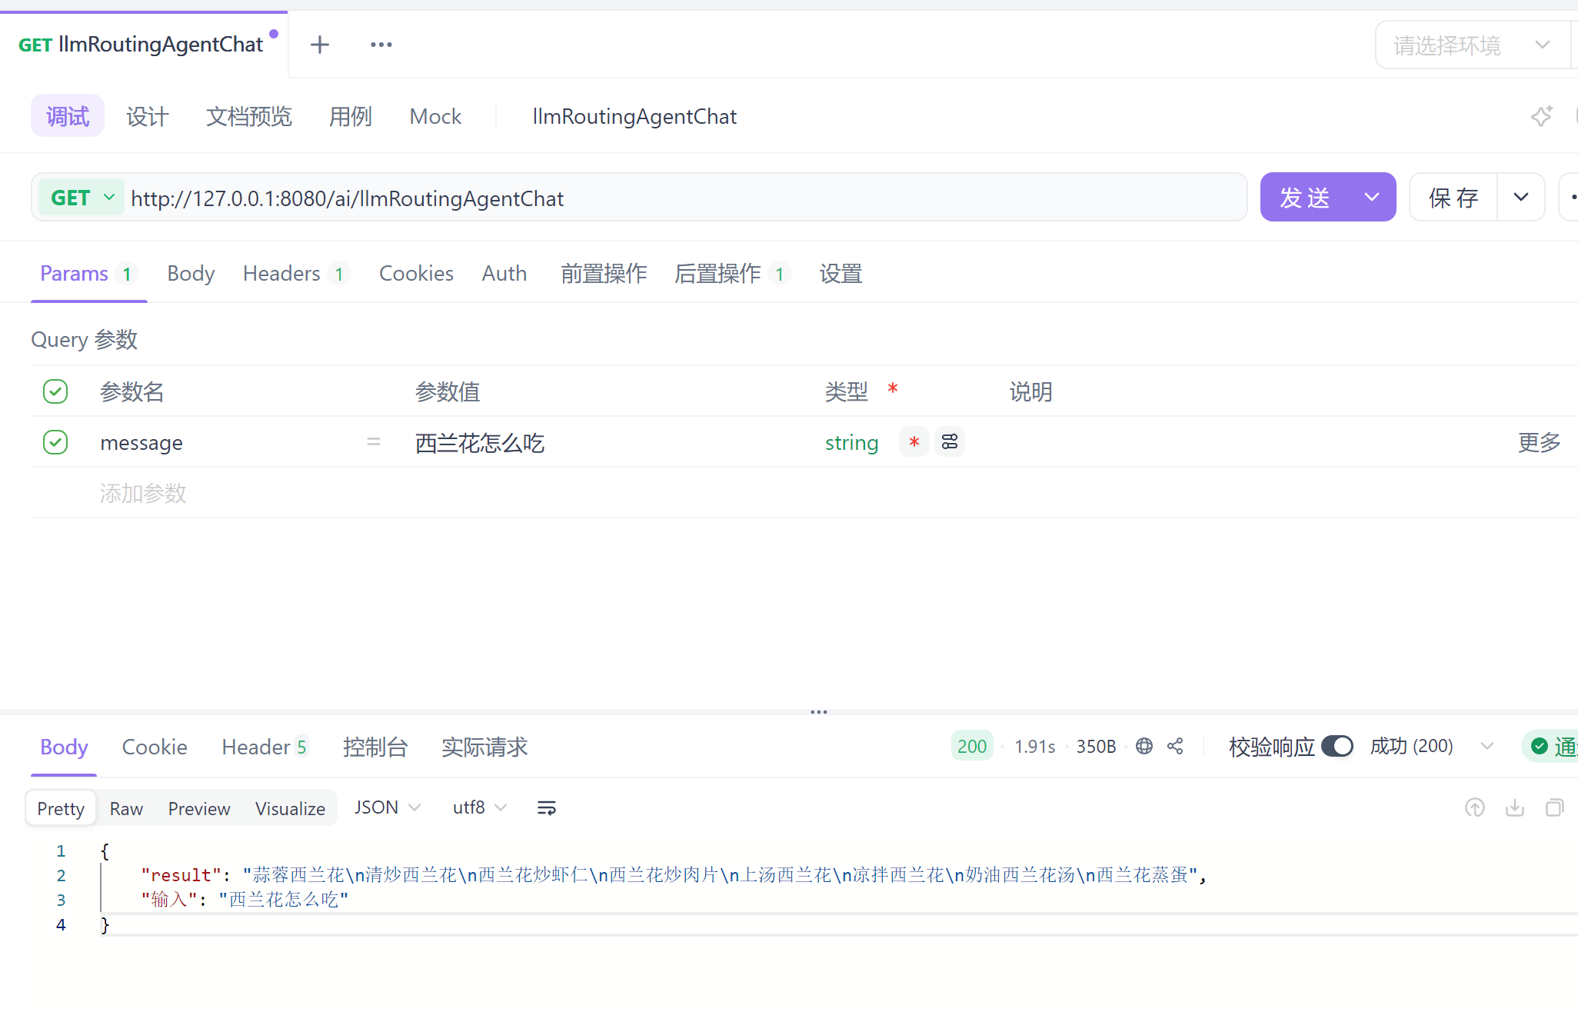Select the Params request tab
Screen dimensions: 1578x1012
click(x=88, y=274)
